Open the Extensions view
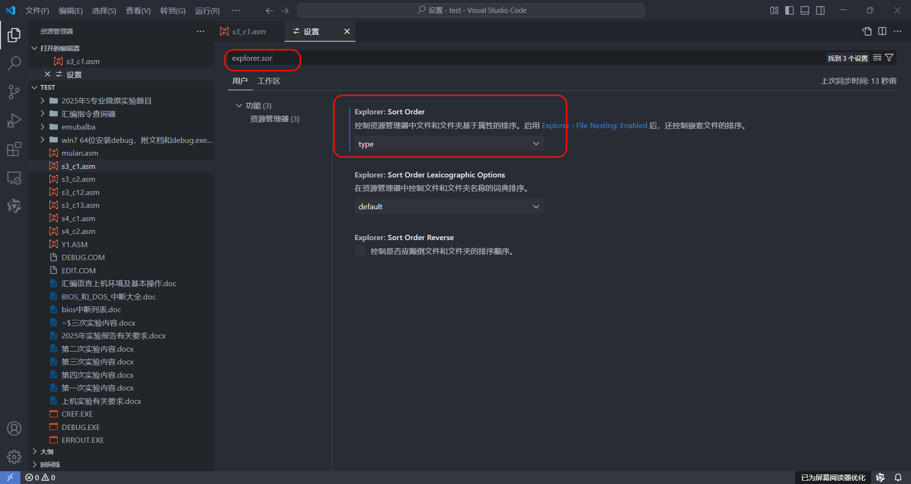This screenshot has width=911, height=484. point(14,149)
